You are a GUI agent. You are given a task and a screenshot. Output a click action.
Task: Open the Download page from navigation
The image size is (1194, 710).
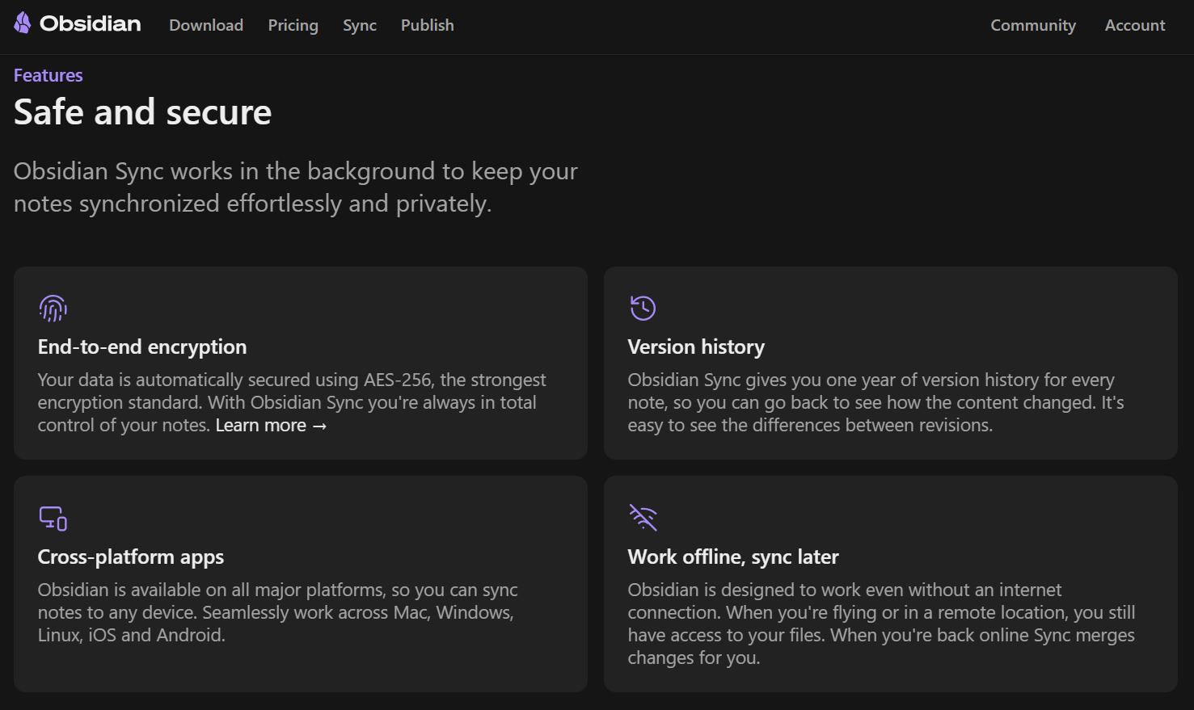coord(206,25)
